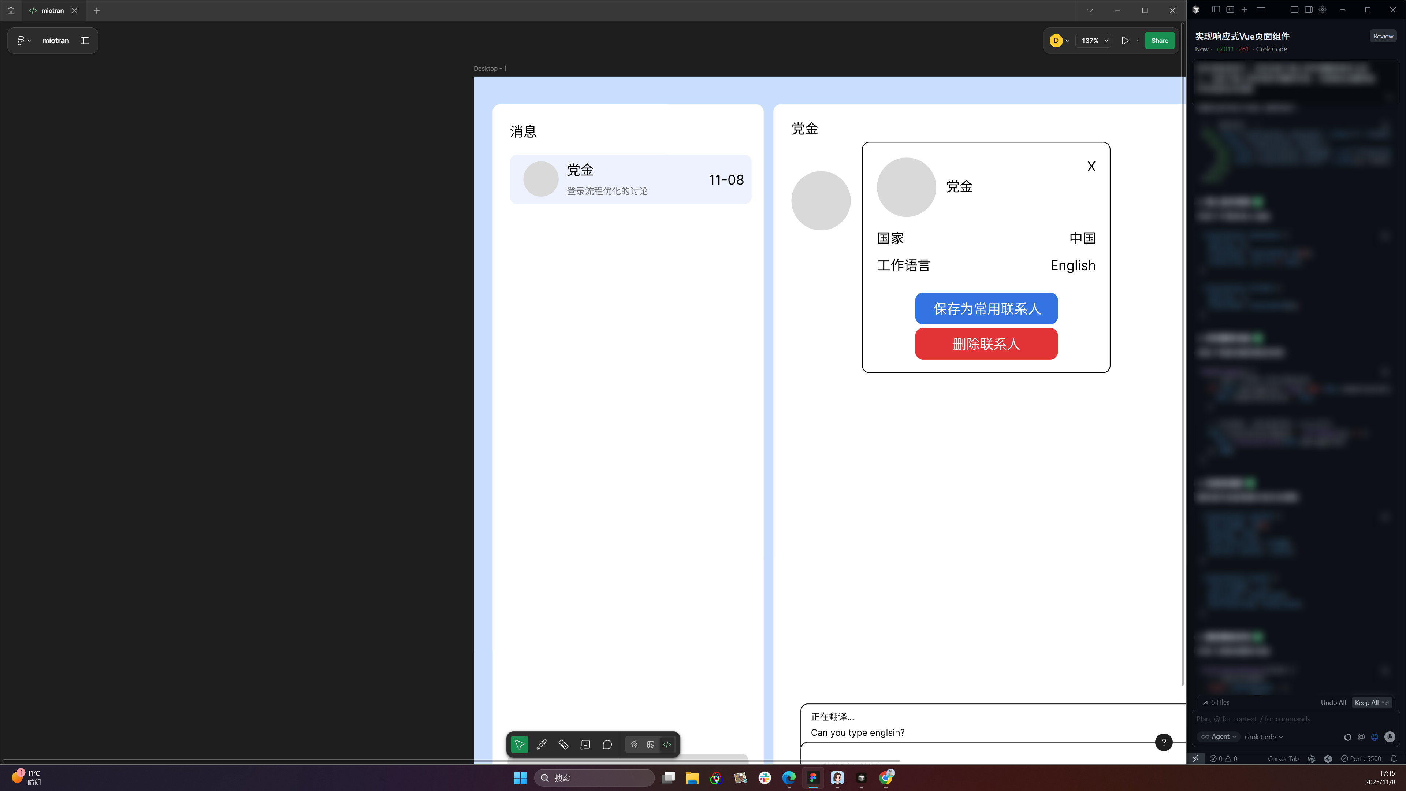
Task: Select the comment bubble tool
Action: click(x=607, y=744)
